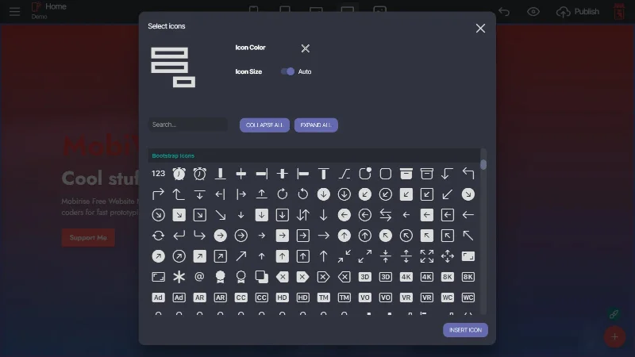Select the 123 icon
The image size is (635, 357).
(158, 174)
